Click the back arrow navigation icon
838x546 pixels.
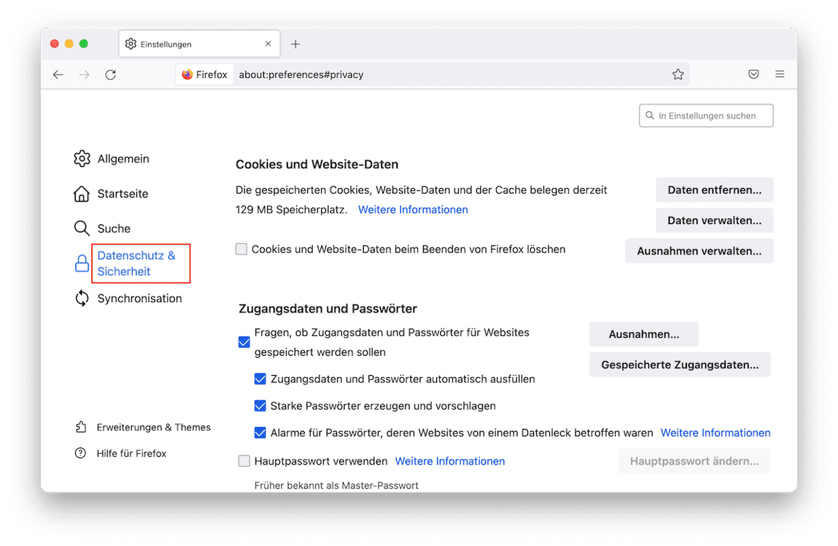pos(59,74)
